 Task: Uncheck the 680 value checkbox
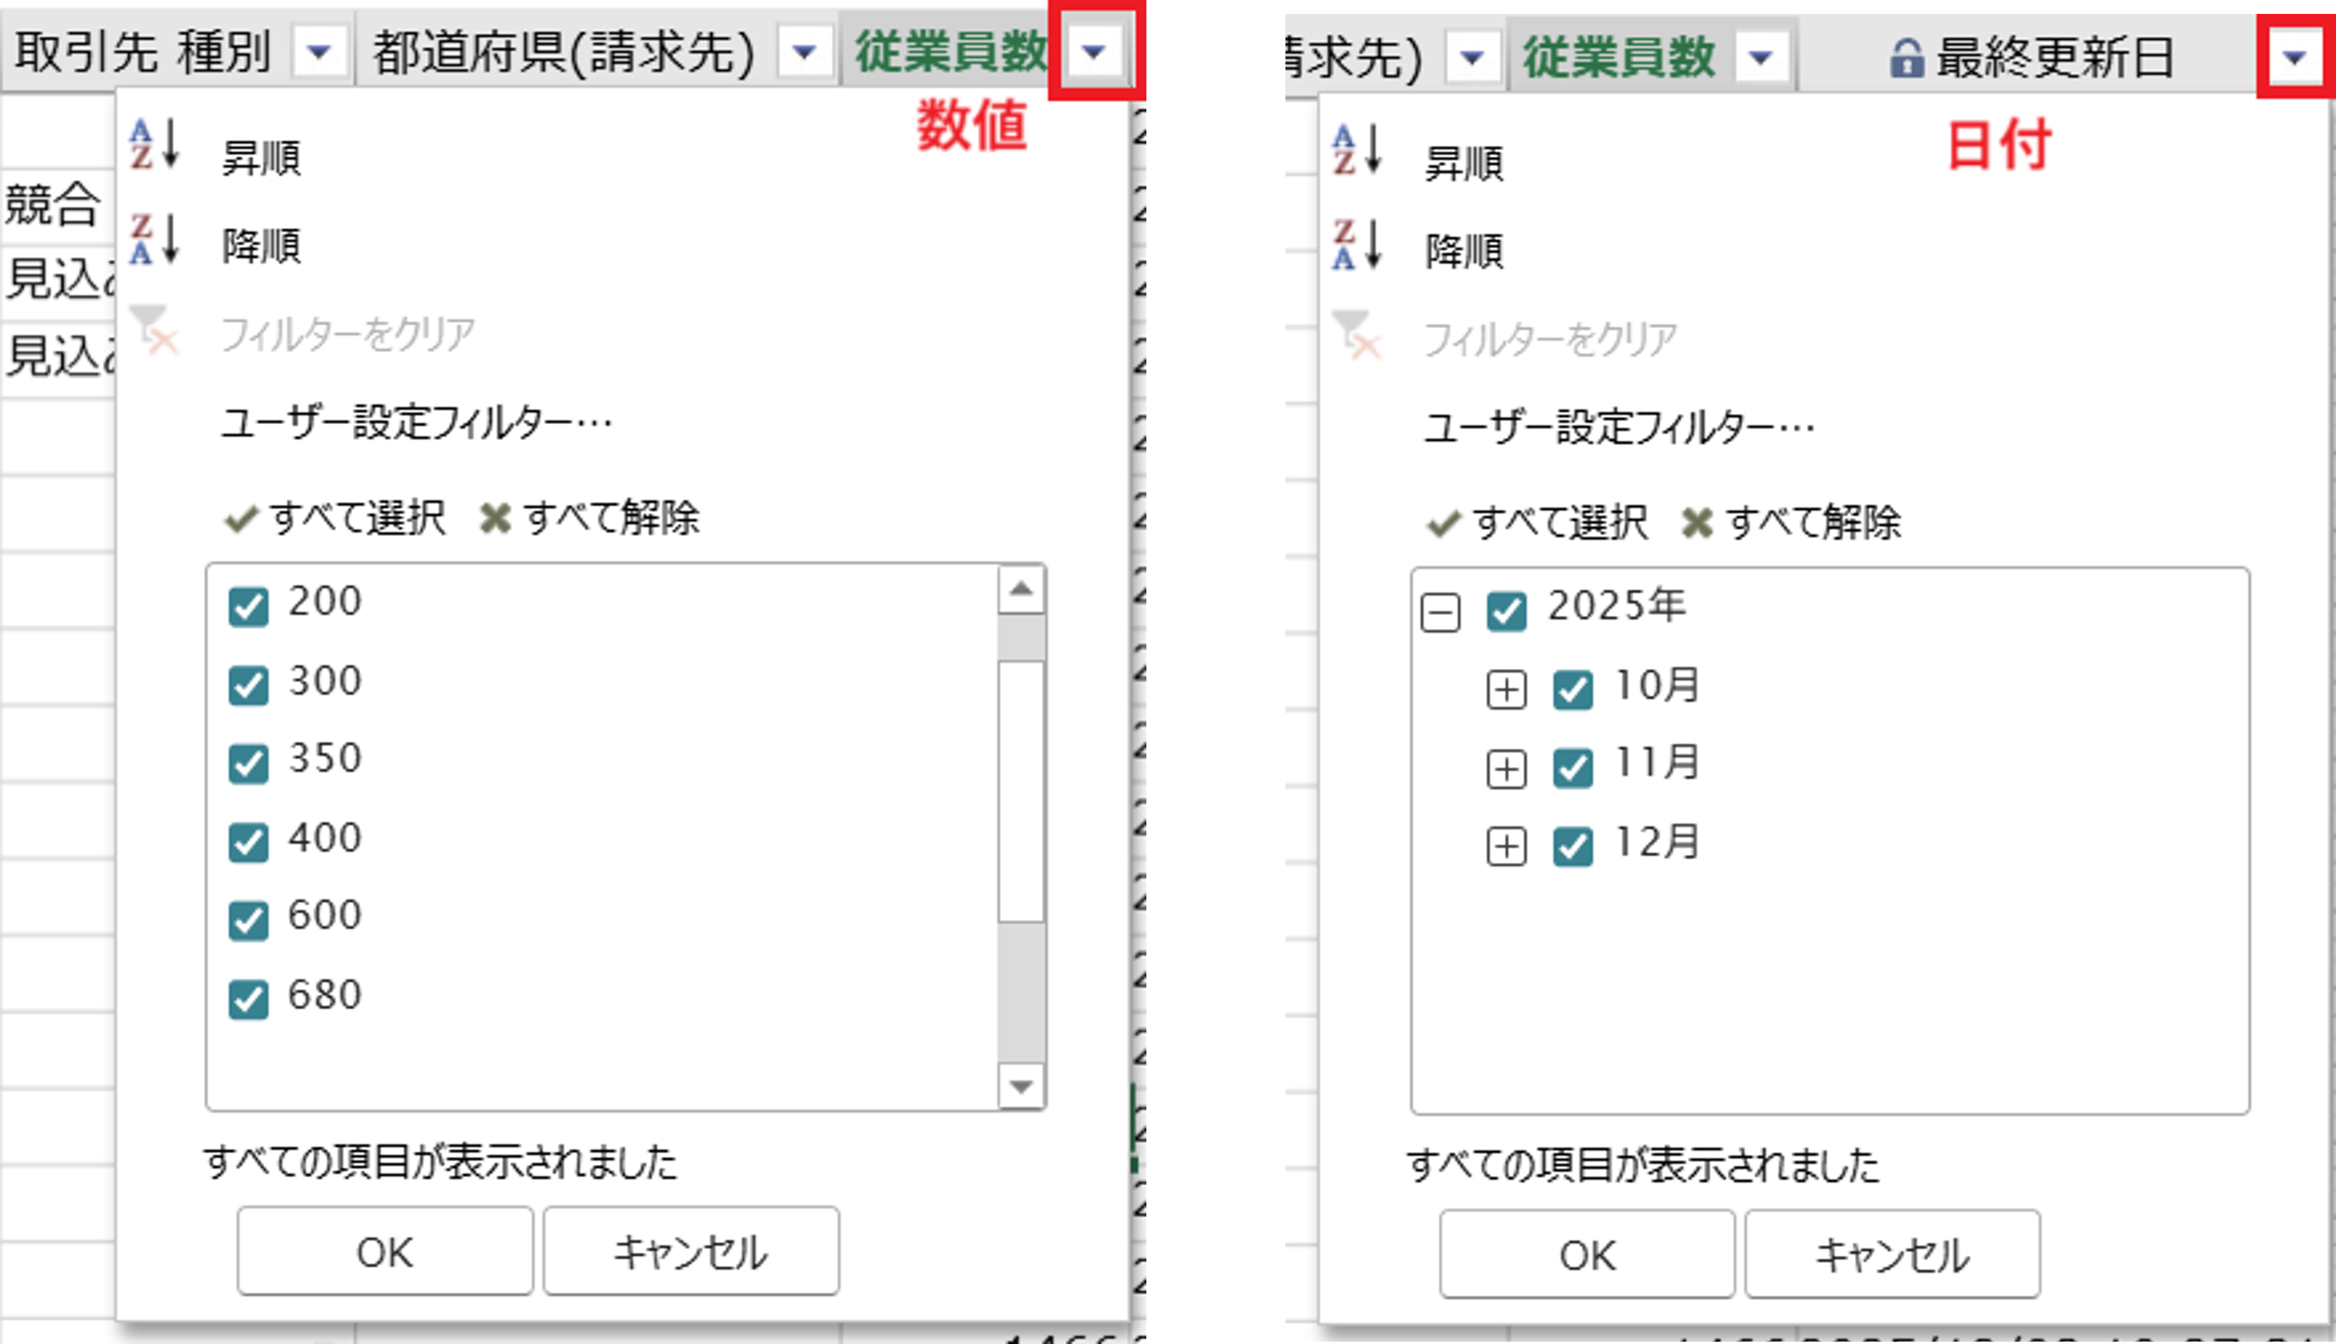coord(248,999)
